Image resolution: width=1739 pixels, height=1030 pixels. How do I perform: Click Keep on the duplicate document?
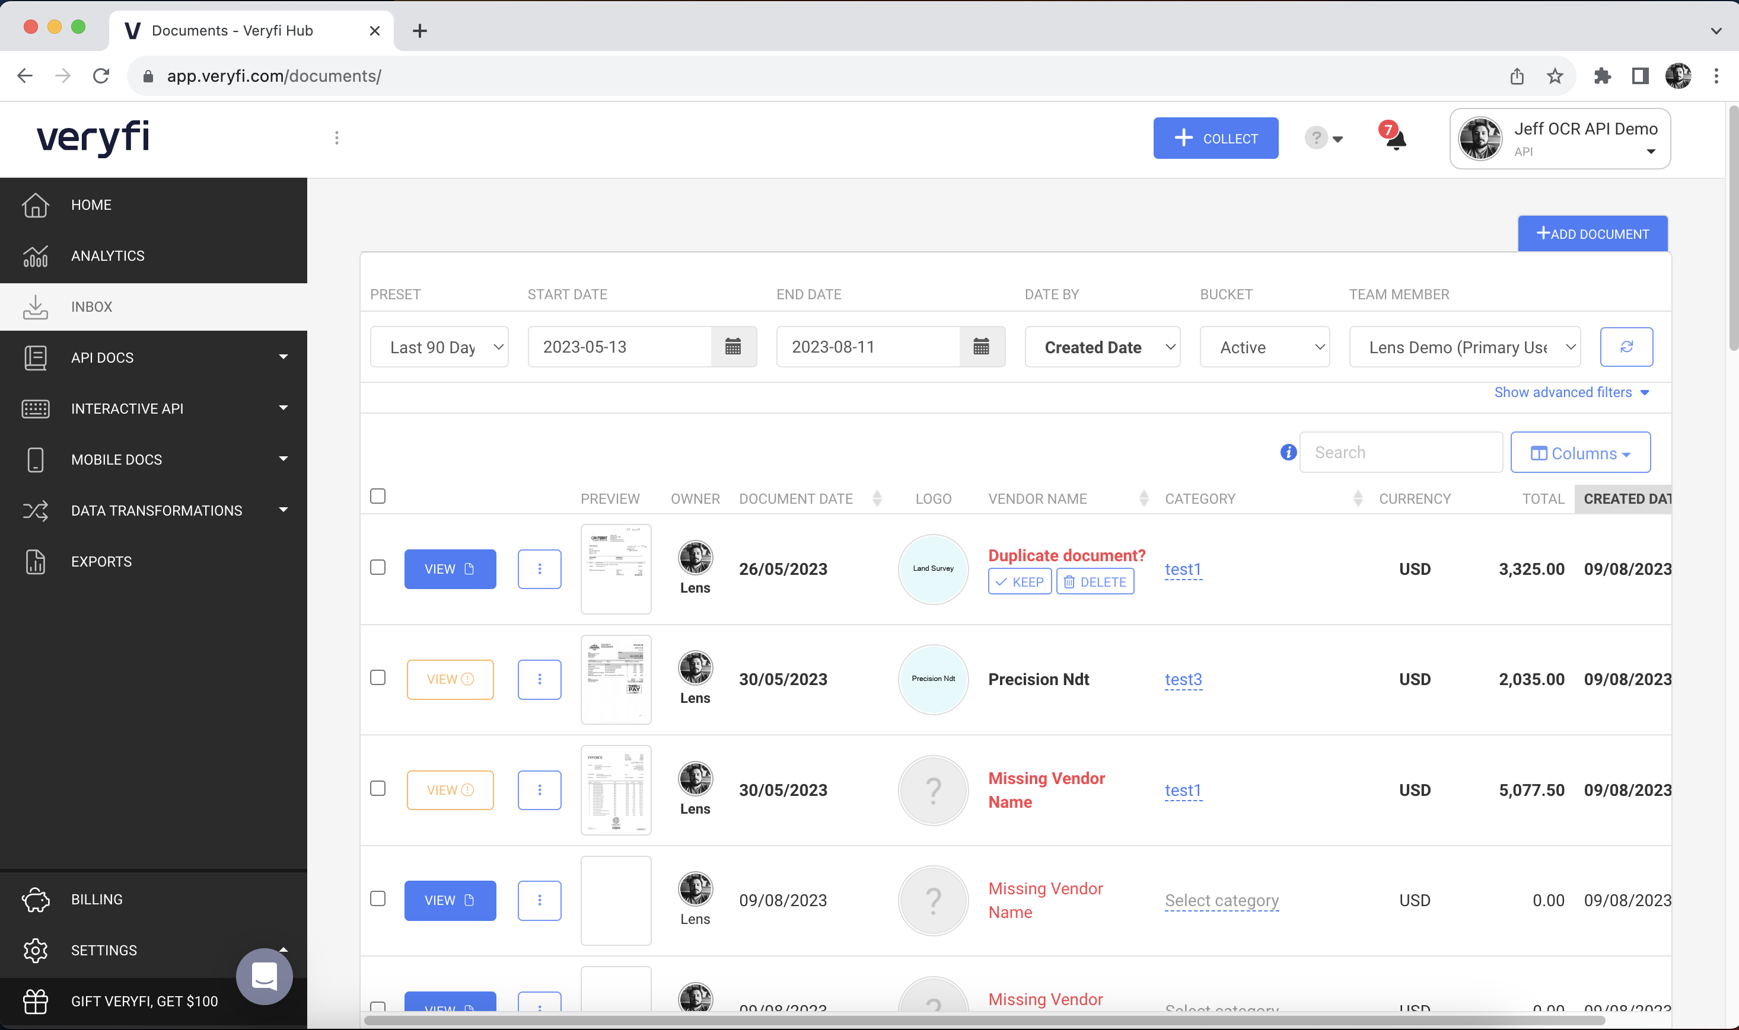pyautogui.click(x=1020, y=581)
